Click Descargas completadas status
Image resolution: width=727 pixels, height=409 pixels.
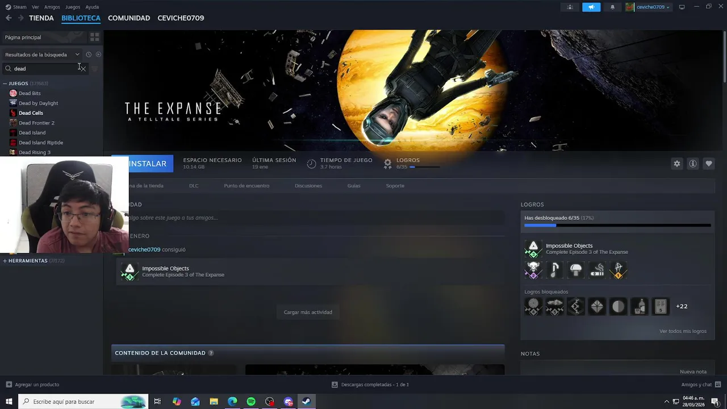[x=370, y=385]
